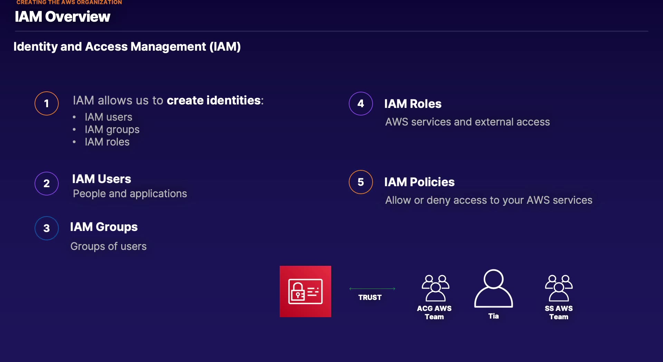Select the IAM Roles heading
663x362 pixels.
[413, 104]
